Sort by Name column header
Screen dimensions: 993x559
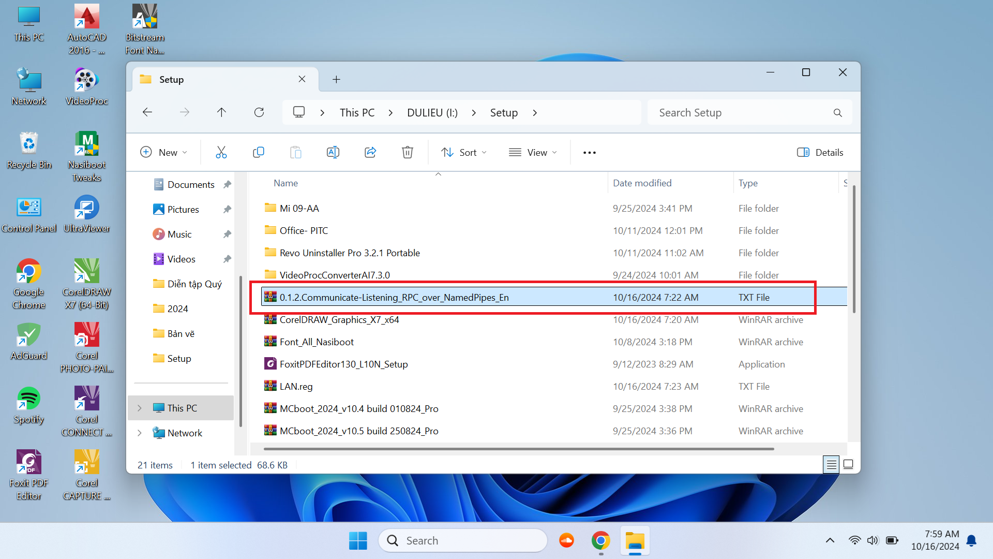[x=285, y=183]
